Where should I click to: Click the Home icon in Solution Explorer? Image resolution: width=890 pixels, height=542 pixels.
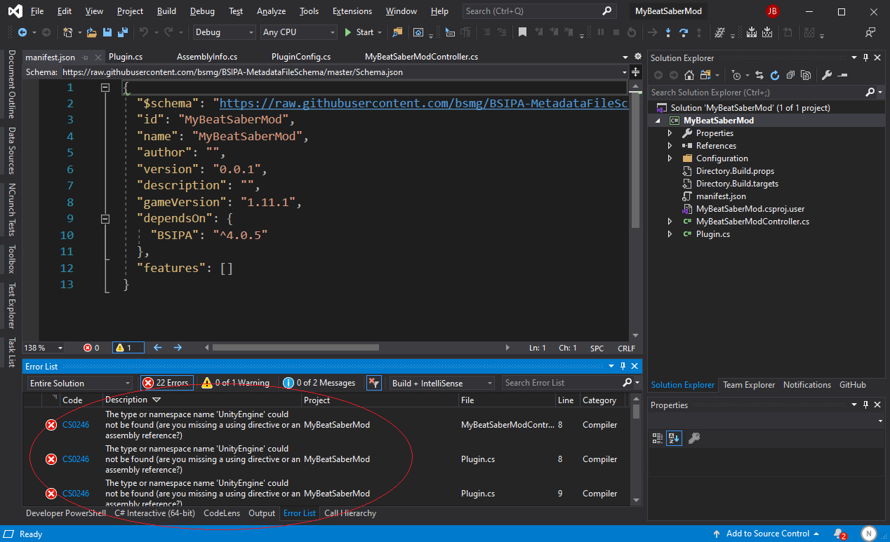(689, 75)
